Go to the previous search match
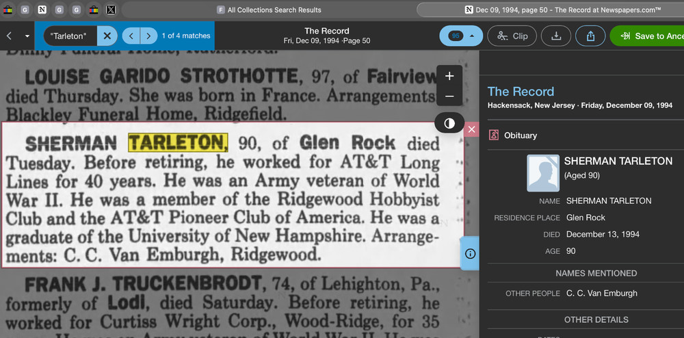Image resolution: width=684 pixels, height=338 pixels. [x=131, y=36]
